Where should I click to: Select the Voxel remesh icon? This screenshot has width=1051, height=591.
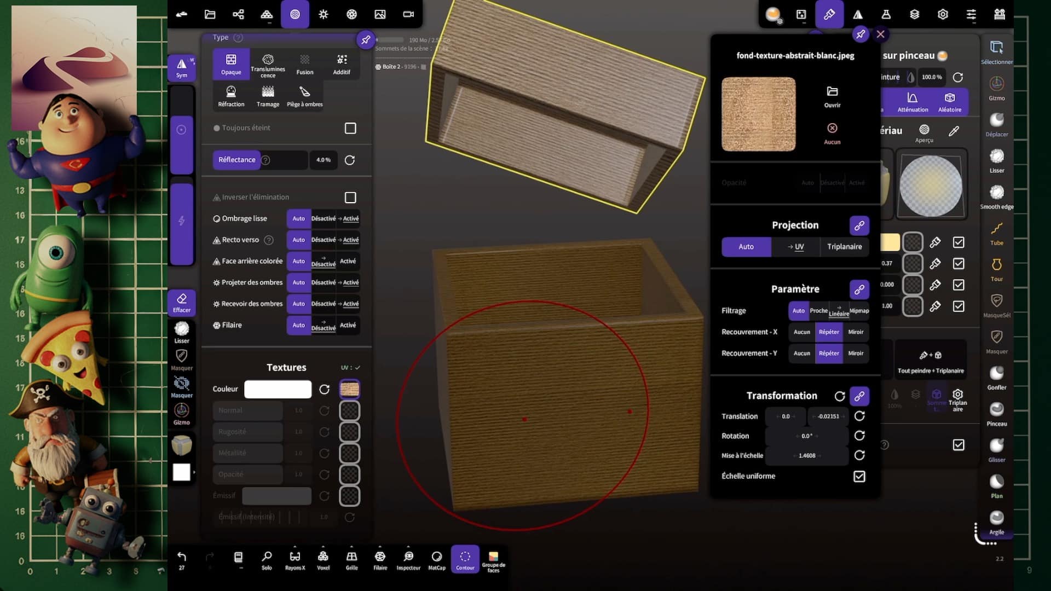[323, 559]
